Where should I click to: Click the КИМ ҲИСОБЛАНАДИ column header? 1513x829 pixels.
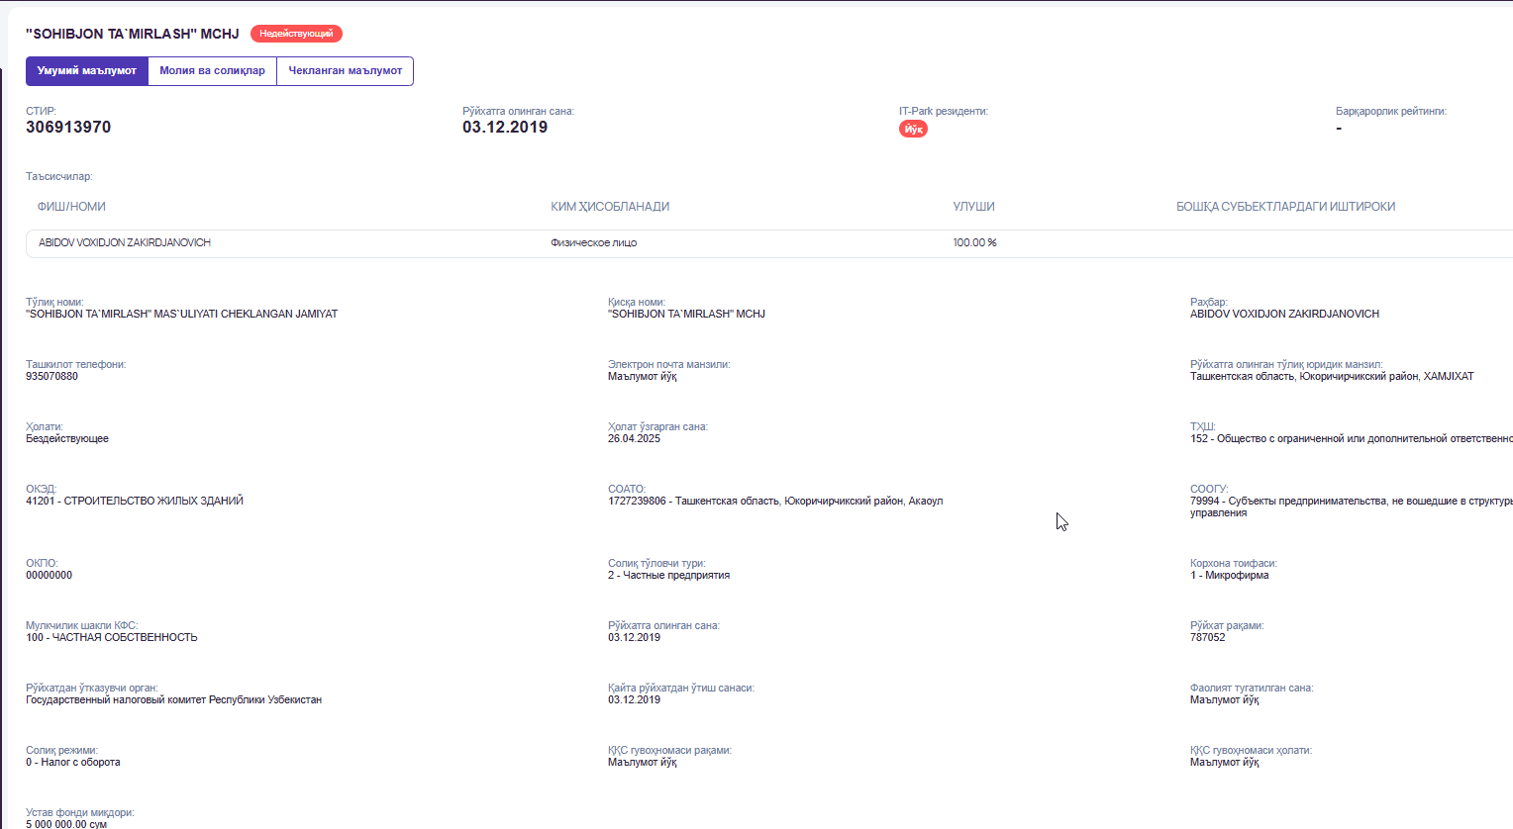(610, 207)
